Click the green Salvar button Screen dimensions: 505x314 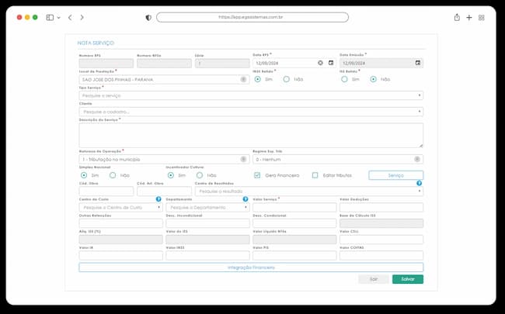(408, 279)
